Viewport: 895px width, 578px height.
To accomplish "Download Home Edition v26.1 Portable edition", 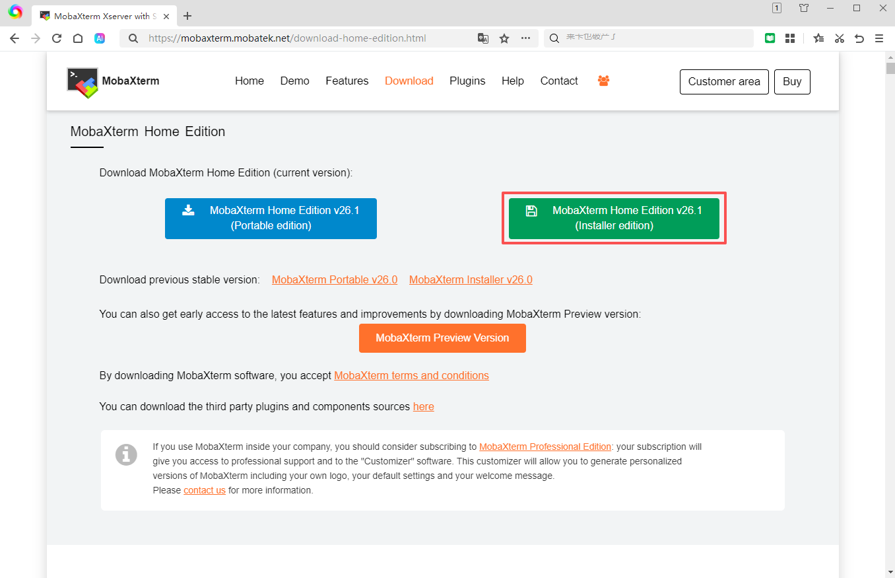I will point(271,218).
